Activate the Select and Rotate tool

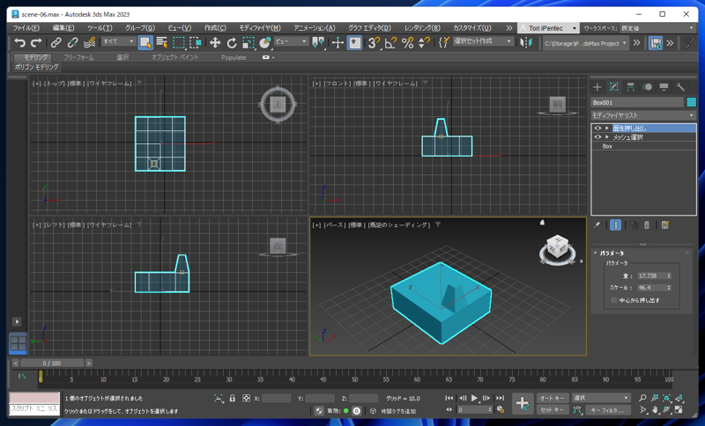232,43
